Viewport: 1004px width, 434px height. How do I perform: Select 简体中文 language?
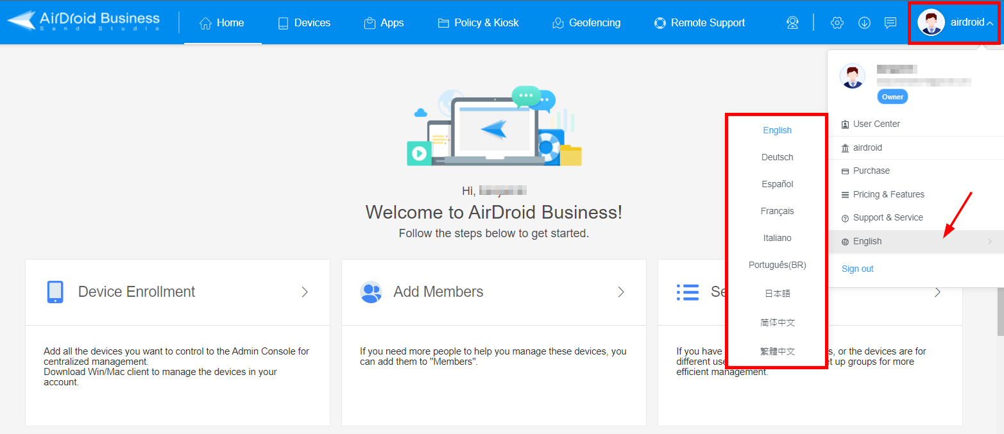click(777, 322)
